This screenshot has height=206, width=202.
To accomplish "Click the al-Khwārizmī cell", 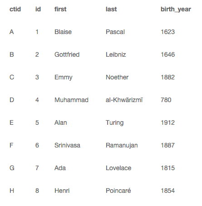I will click(x=124, y=100).
